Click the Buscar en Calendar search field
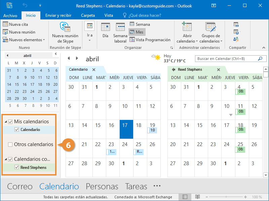This screenshot has height=201, width=269. [x=225, y=59]
